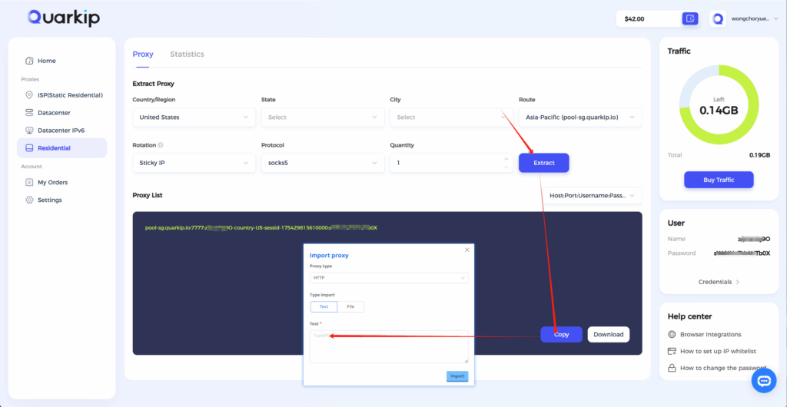Viewport: 787px width, 407px height.
Task: Click the Quantity input field
Action: click(x=451, y=163)
